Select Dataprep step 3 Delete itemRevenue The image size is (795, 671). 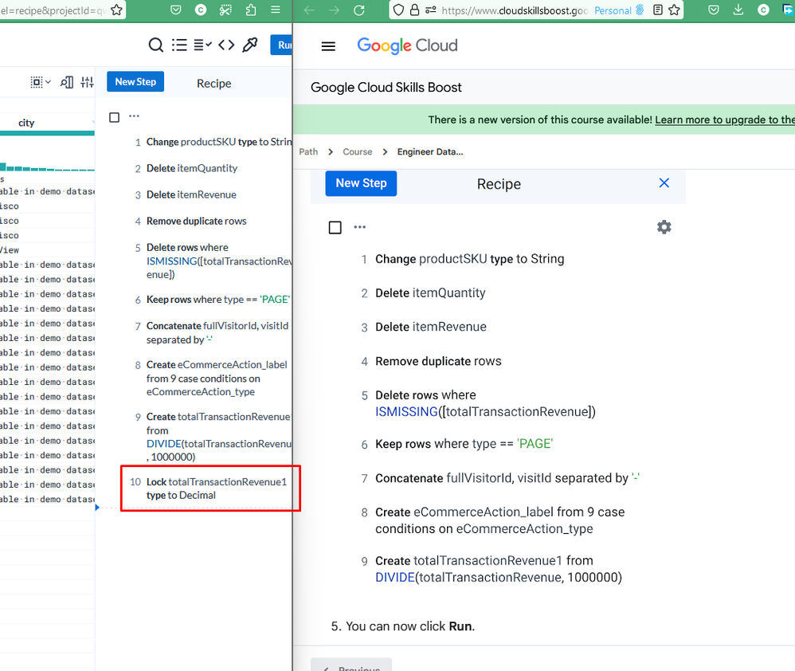(191, 194)
